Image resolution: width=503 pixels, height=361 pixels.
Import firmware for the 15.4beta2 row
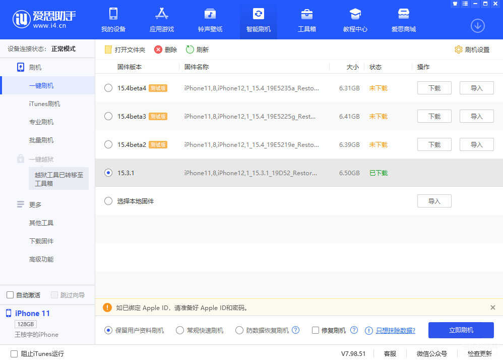pyautogui.click(x=477, y=144)
